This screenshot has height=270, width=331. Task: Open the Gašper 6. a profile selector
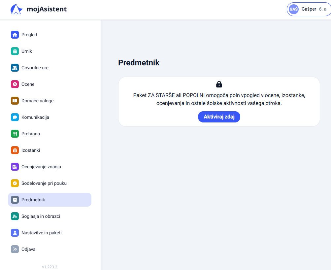(x=309, y=9)
